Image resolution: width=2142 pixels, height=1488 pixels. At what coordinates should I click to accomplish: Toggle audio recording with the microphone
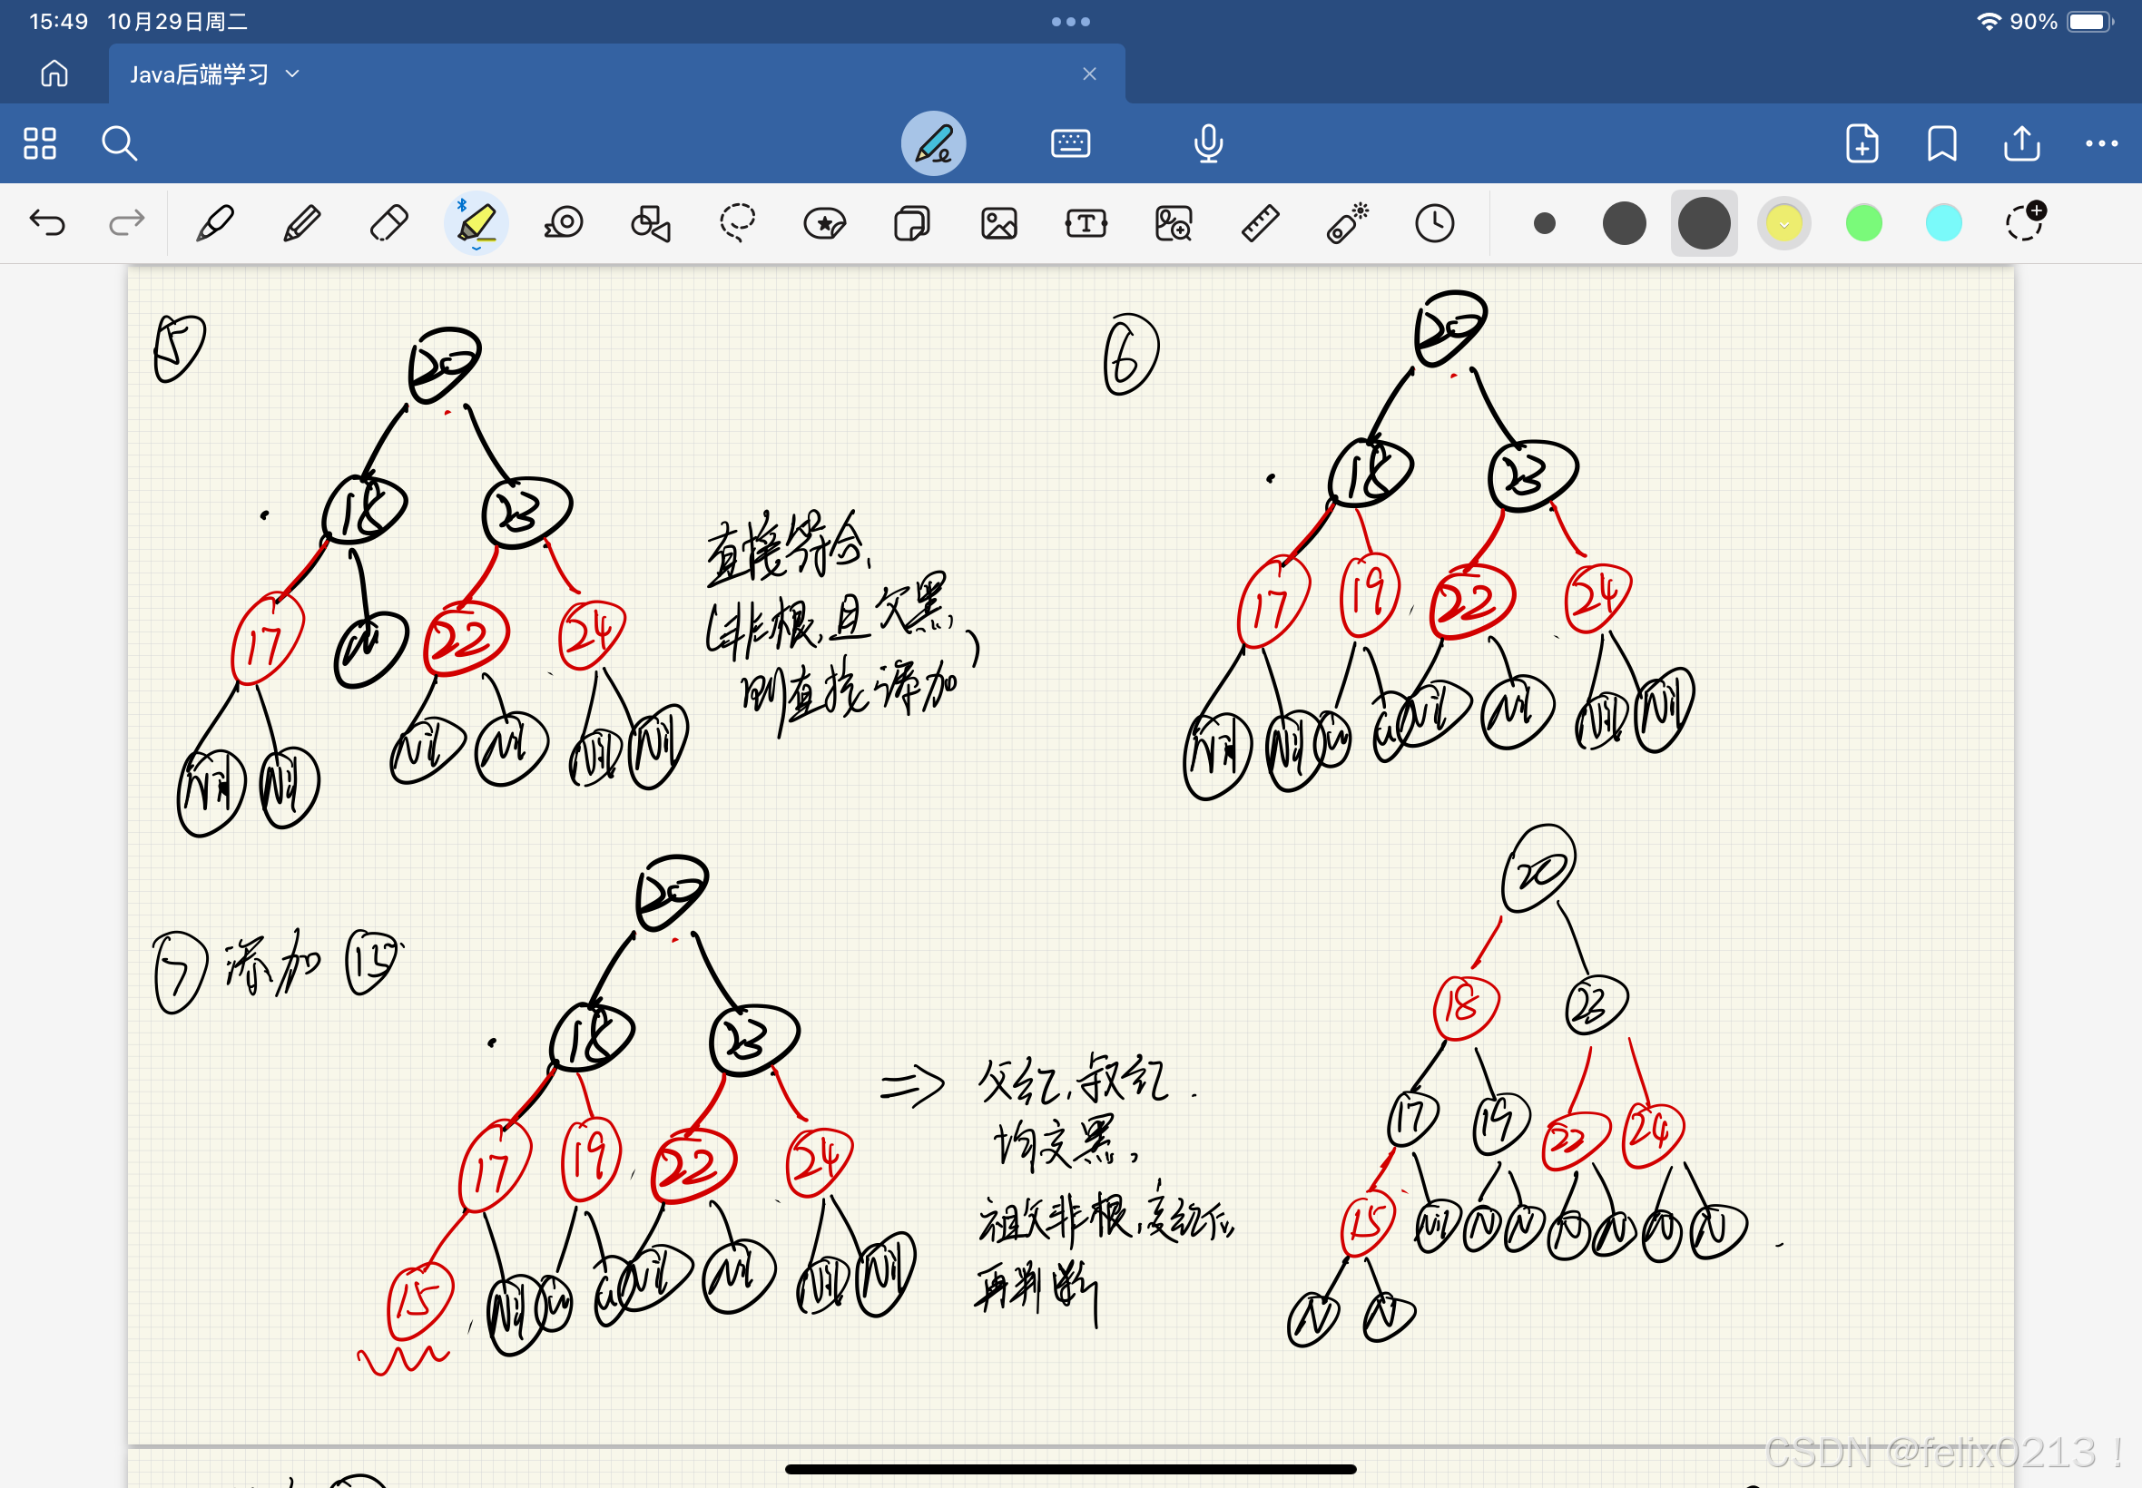(1208, 143)
